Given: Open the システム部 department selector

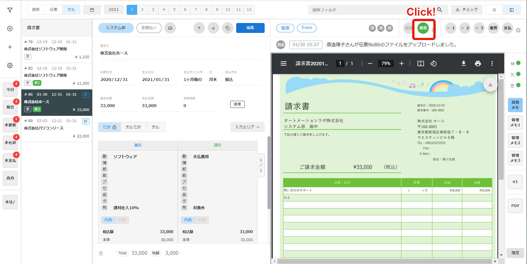Looking at the screenshot, I should (x=116, y=28).
